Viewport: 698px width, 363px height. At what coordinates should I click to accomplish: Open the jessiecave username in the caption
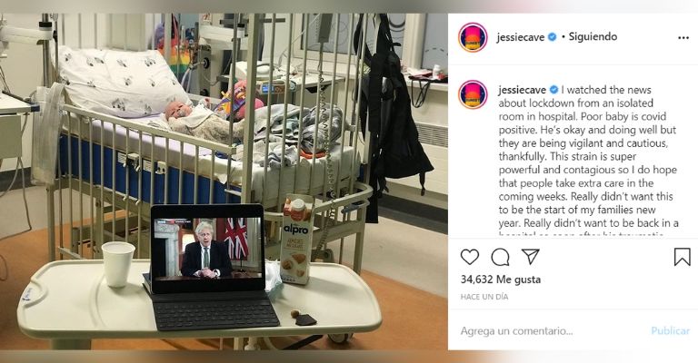pos(523,90)
